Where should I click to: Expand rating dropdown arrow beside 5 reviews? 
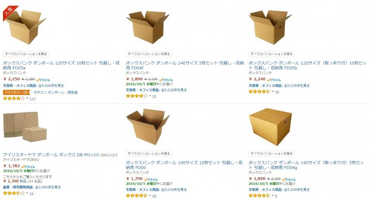click(x=272, y=196)
